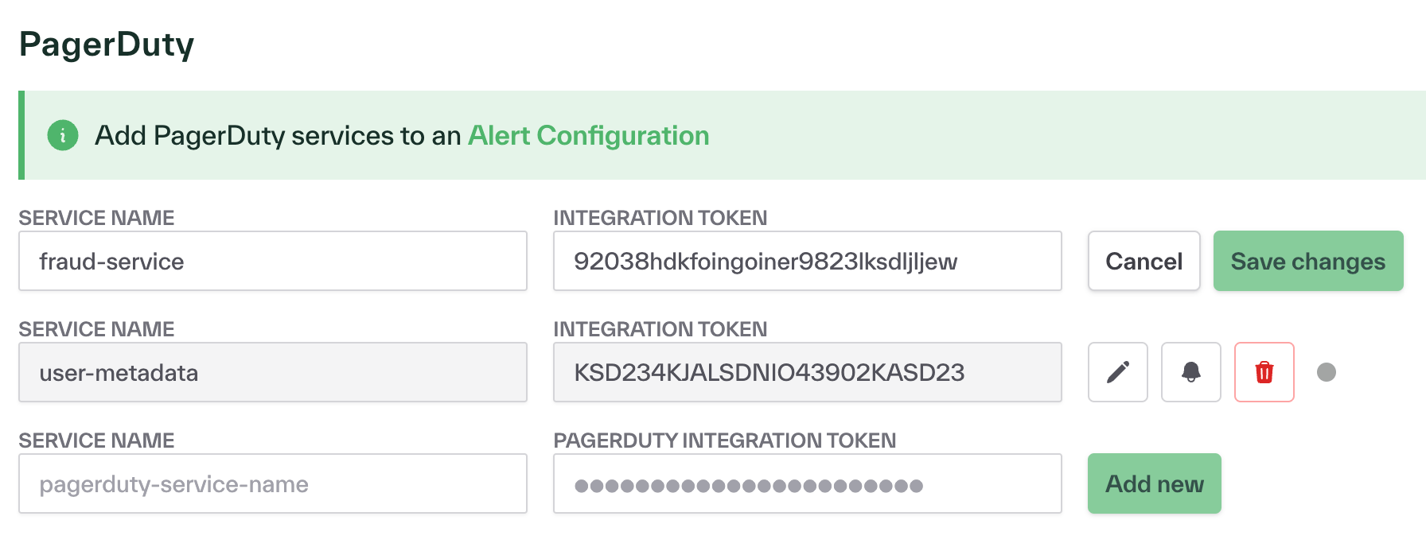Select the pagerduty-service-name placeholder field
1426x555 pixels.
tap(272, 483)
